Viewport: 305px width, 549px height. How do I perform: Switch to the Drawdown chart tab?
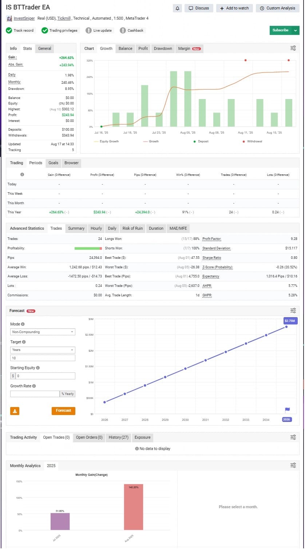(x=163, y=48)
